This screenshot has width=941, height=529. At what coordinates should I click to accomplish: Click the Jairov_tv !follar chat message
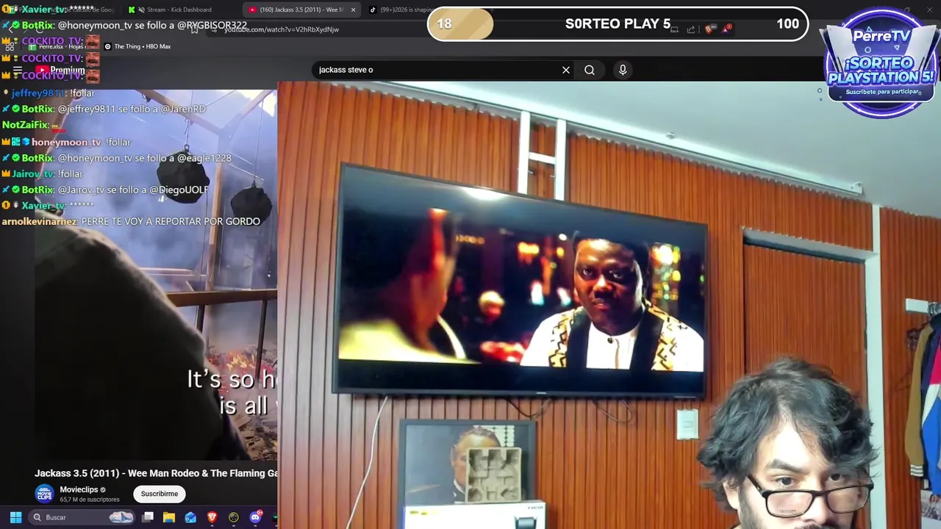pyautogui.click(x=43, y=173)
